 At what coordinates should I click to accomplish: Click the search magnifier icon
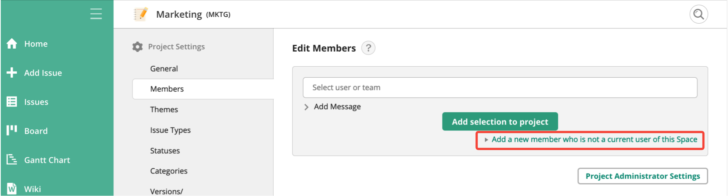point(699,14)
